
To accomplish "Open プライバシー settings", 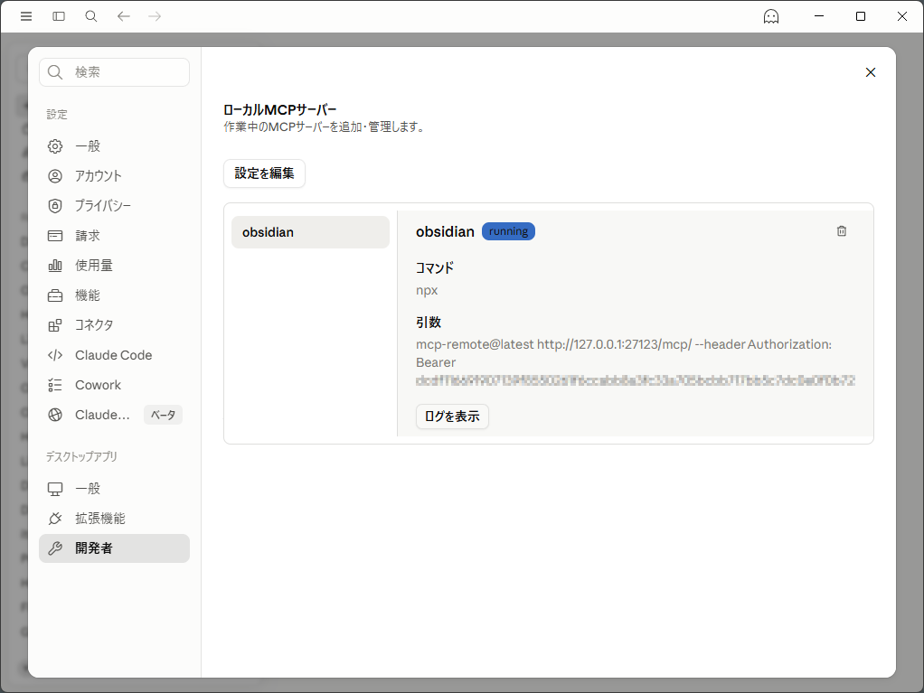I will (114, 205).
